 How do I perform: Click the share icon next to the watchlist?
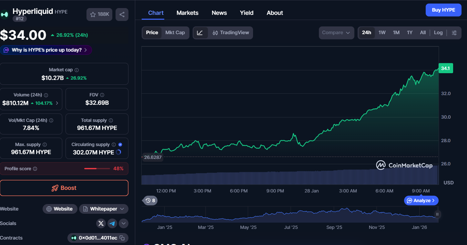click(122, 15)
